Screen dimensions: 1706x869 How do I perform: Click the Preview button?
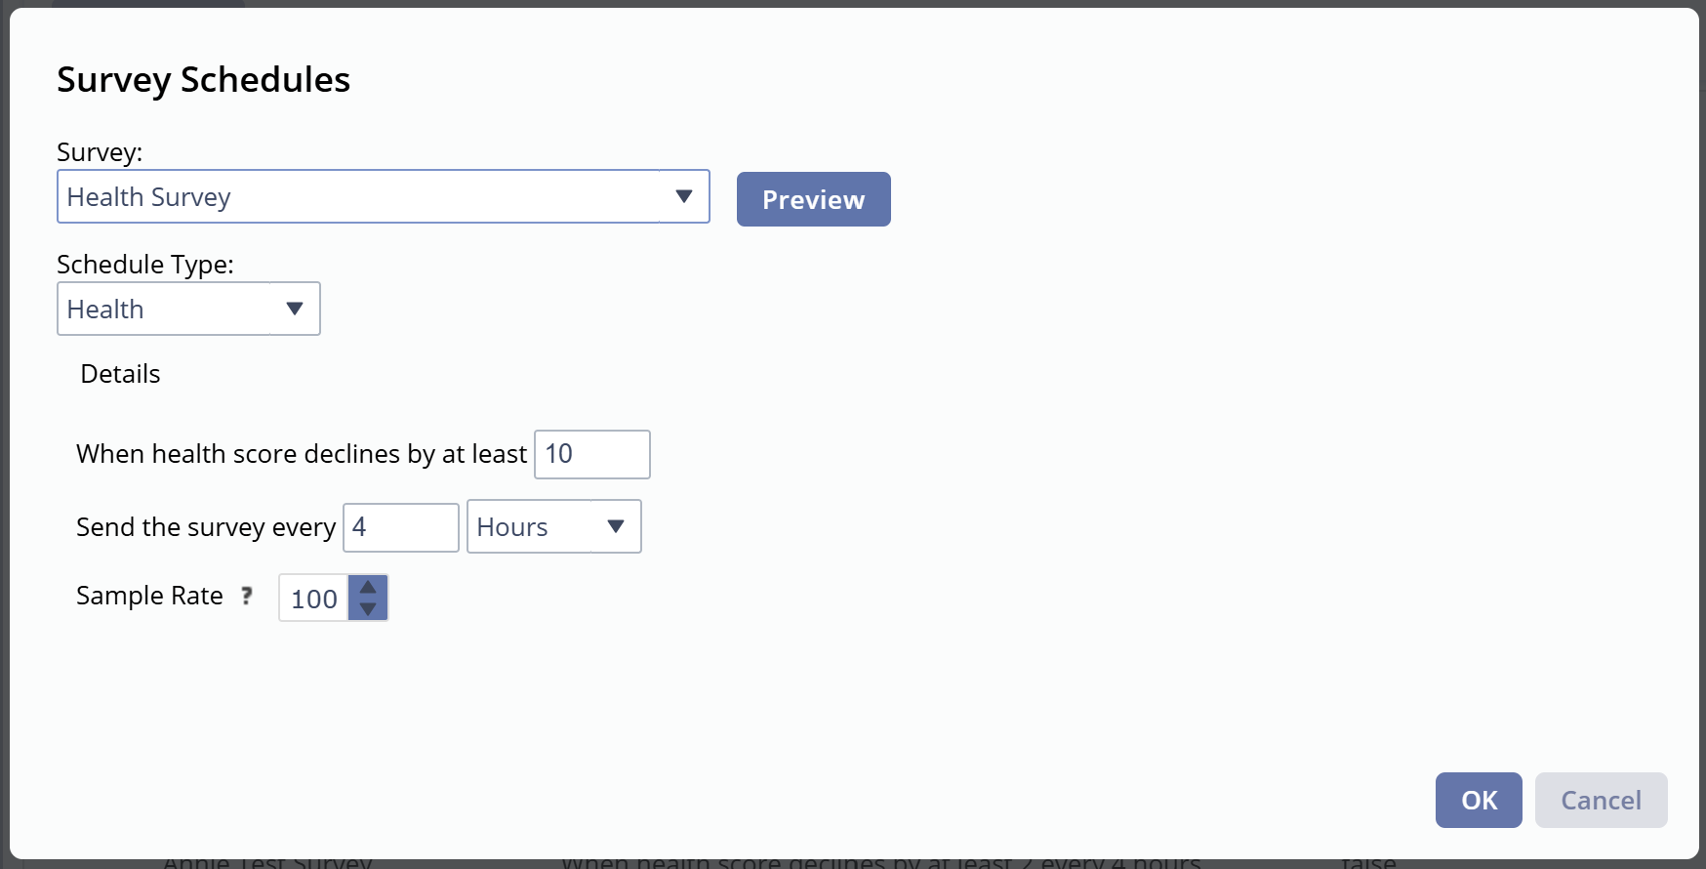pos(813,200)
